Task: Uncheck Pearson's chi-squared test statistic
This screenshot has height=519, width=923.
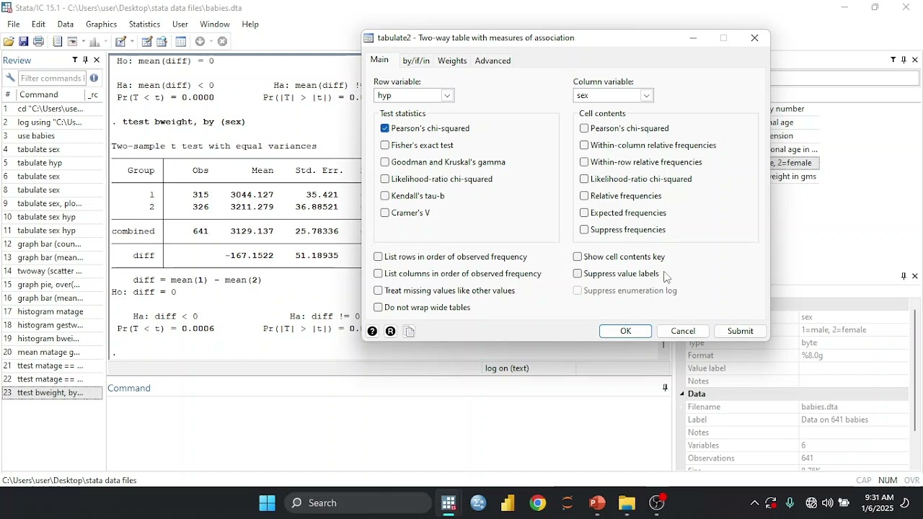Action: click(385, 129)
